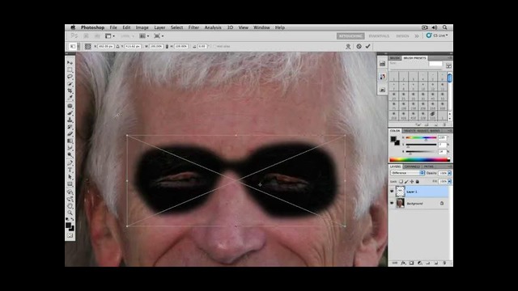Viewport: 518px width, 291px height.
Task: Toggle Lock transparent pixels
Action: click(401, 181)
